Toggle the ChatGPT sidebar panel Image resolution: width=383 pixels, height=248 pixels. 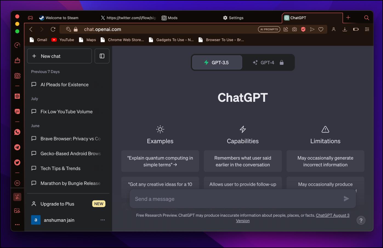[102, 56]
